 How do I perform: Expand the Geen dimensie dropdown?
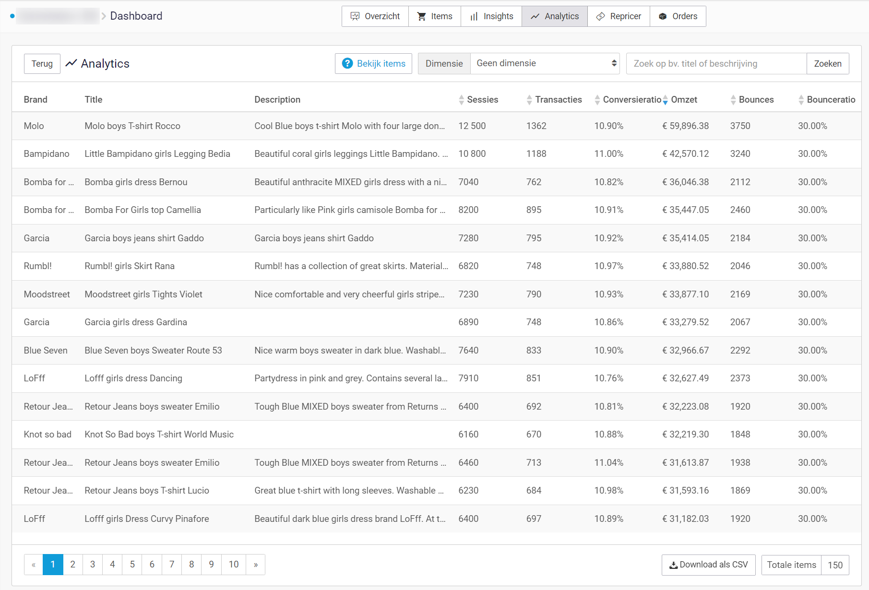click(545, 63)
